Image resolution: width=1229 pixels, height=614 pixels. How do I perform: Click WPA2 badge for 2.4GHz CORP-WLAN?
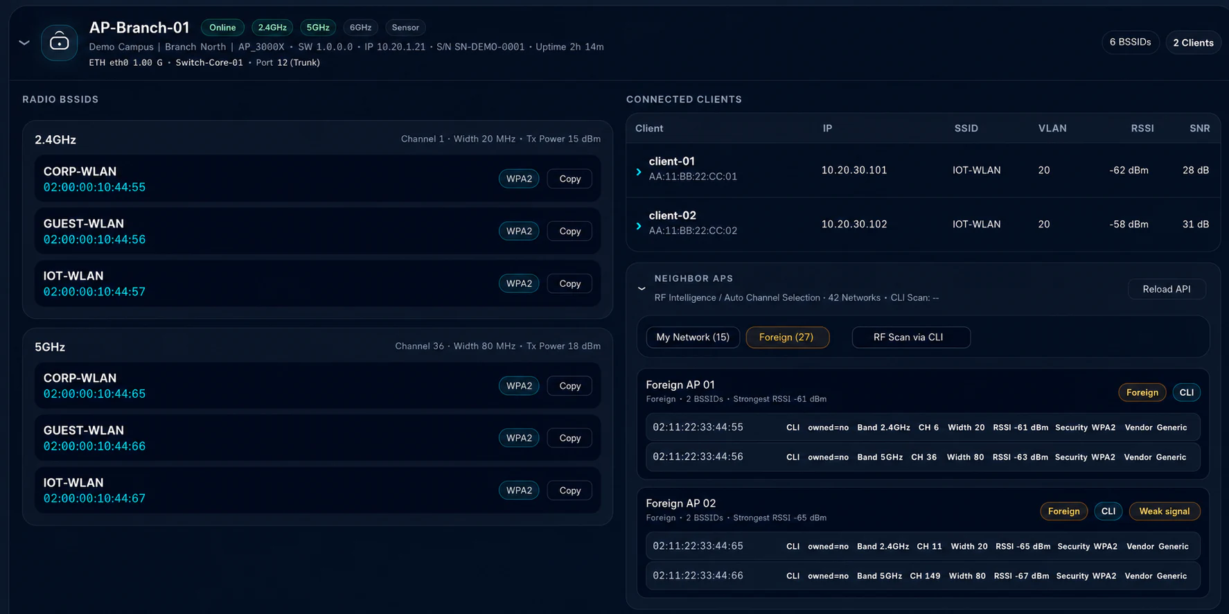tap(519, 179)
